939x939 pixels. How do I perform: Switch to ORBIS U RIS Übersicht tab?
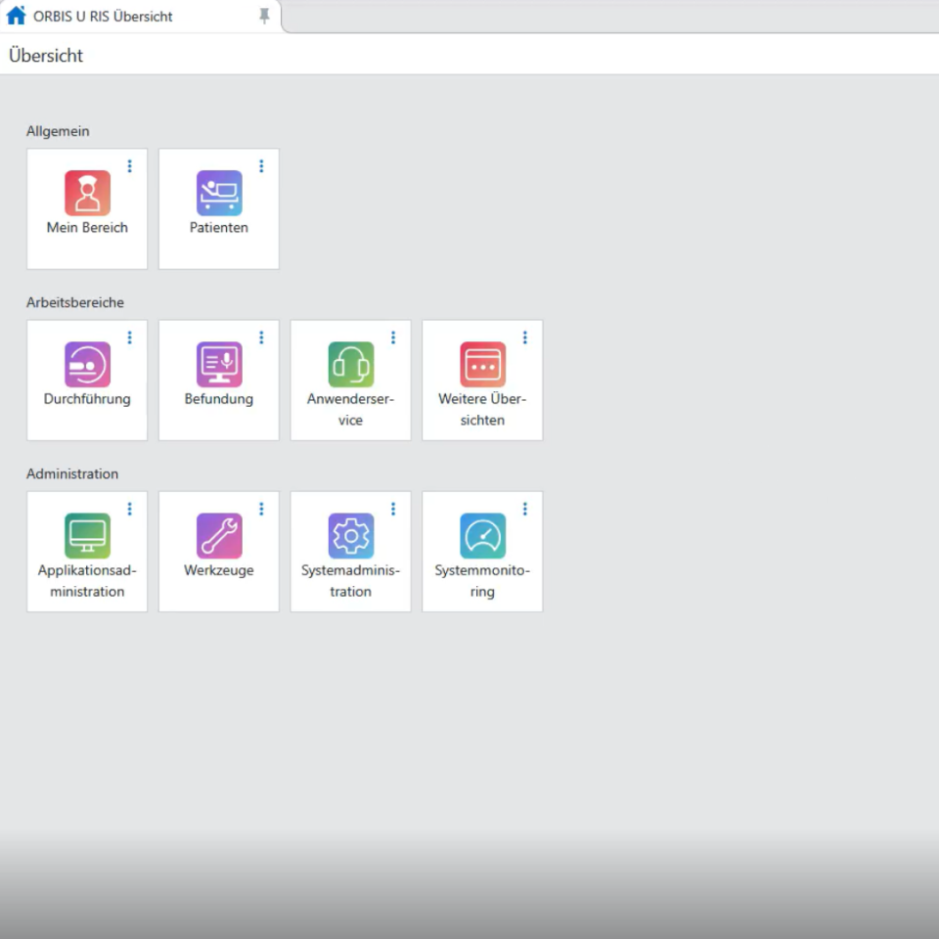click(x=103, y=17)
